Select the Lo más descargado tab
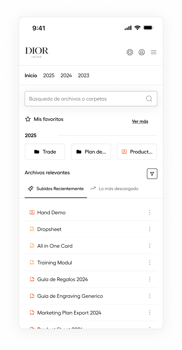Screen dimensions: 182x350 pyautogui.click(x=114, y=189)
